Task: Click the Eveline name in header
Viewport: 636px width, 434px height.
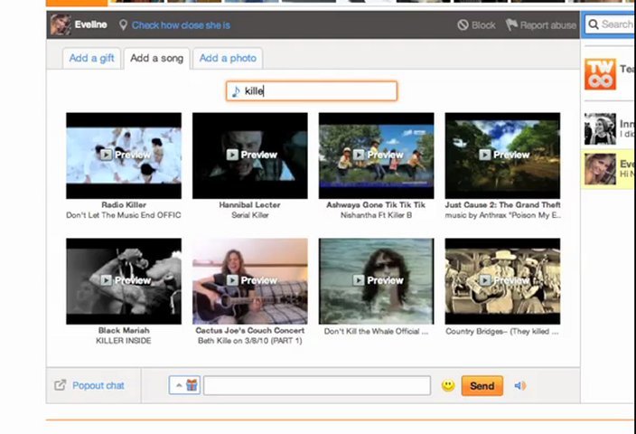Action: [91, 24]
